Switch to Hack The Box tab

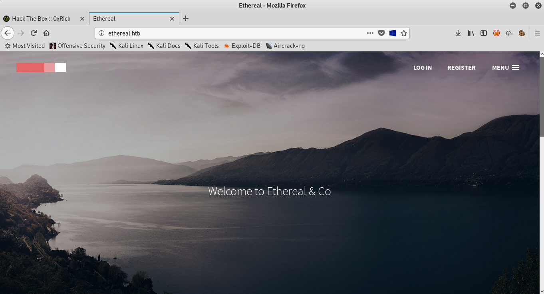41,19
